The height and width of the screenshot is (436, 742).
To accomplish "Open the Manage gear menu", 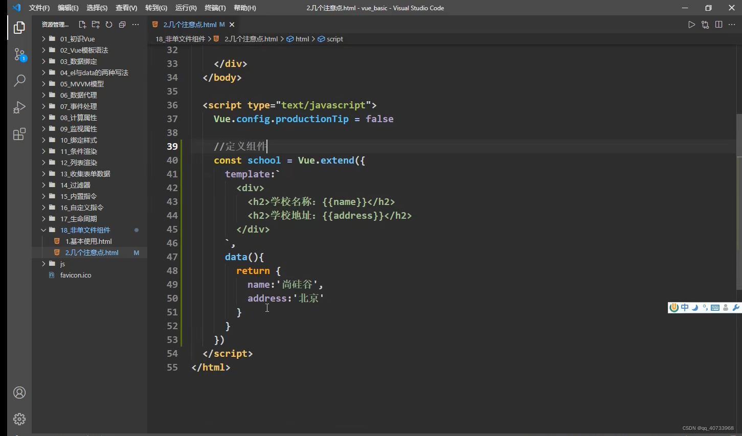I will point(19,419).
